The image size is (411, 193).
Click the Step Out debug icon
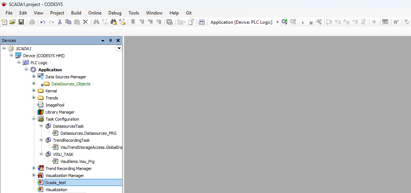(347, 22)
